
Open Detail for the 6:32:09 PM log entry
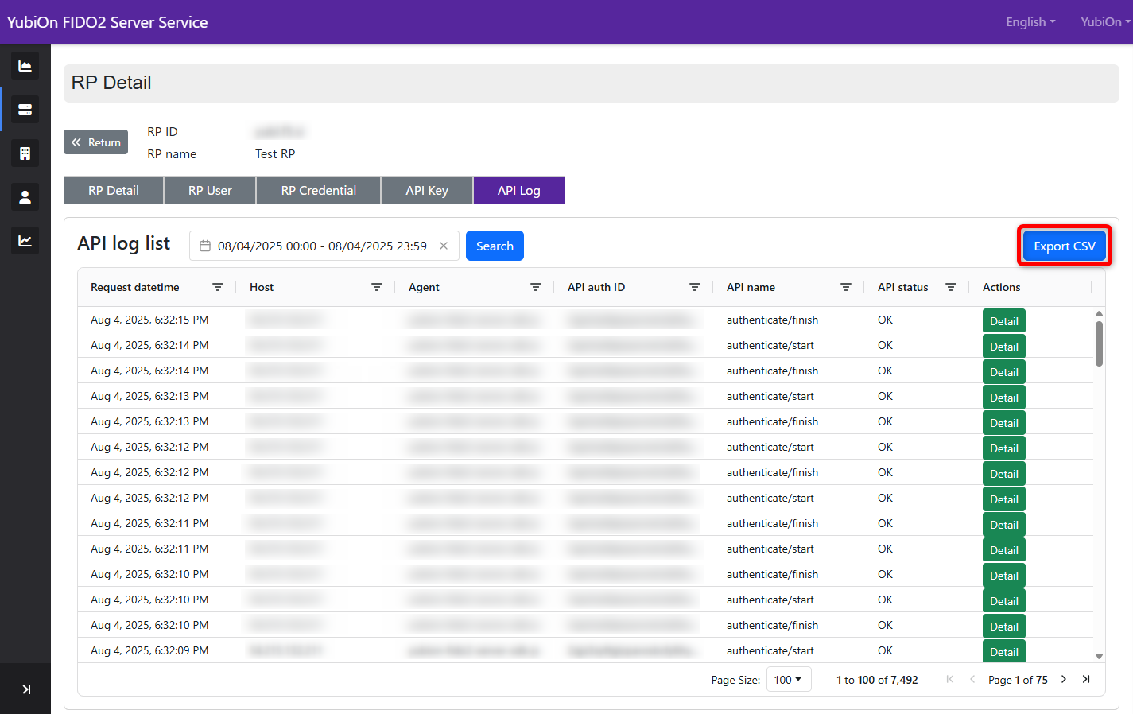[1004, 651]
